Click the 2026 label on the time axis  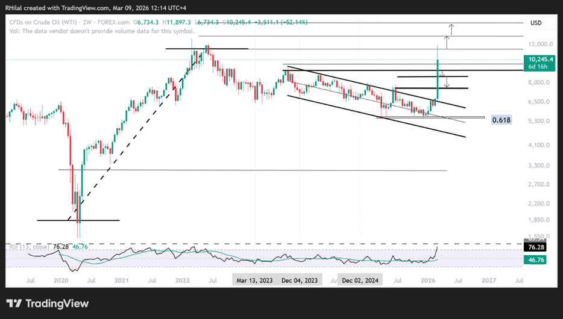click(428, 280)
